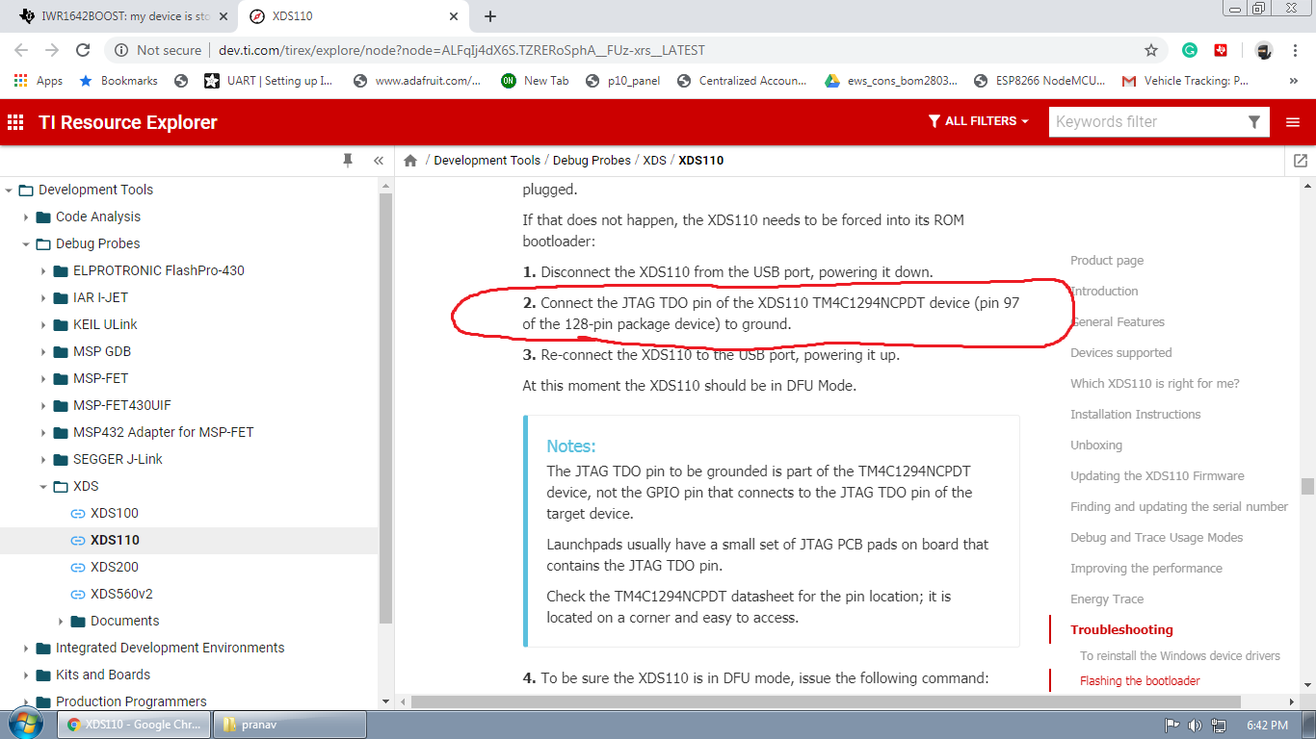This screenshot has height=739, width=1316.
Task: Open Flashing the bootloader subsection
Action: [1140, 681]
